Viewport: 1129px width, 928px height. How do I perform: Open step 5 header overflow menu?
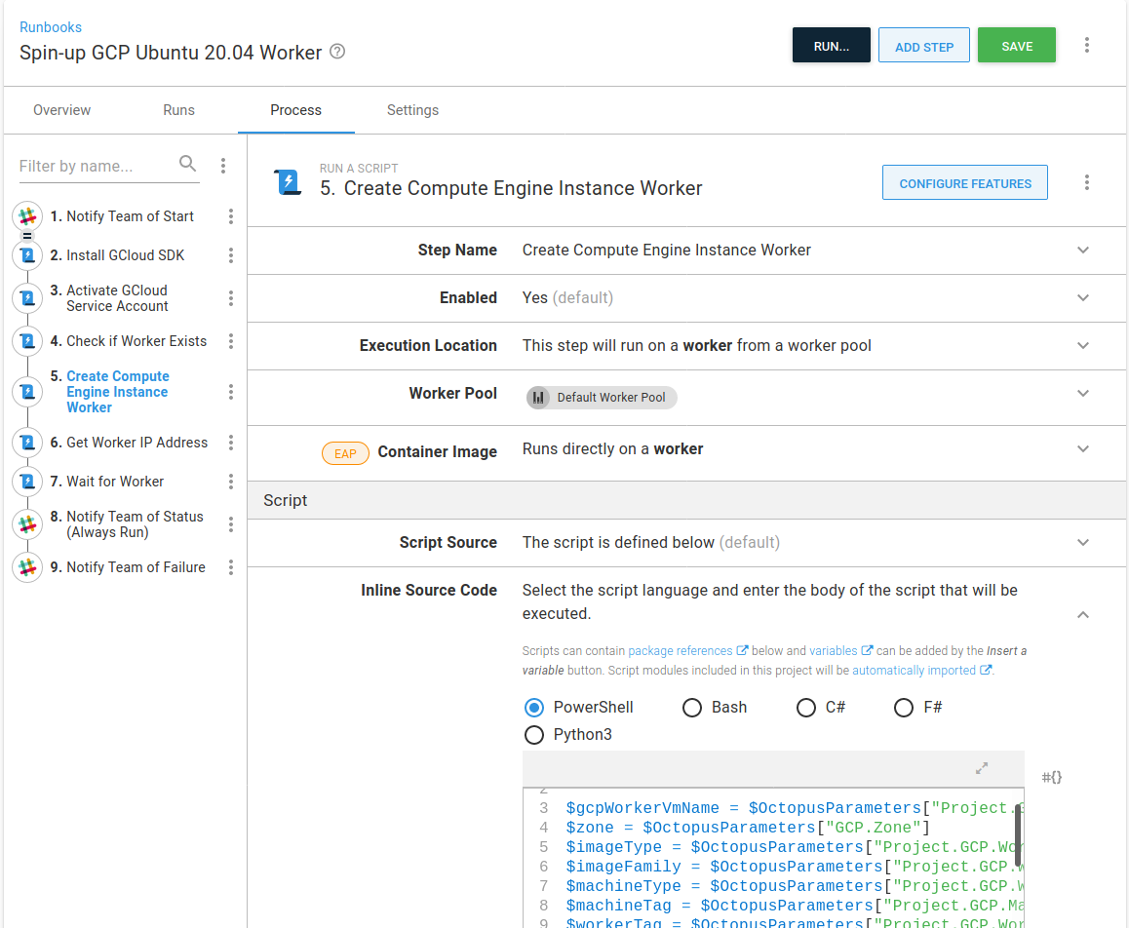click(1087, 182)
